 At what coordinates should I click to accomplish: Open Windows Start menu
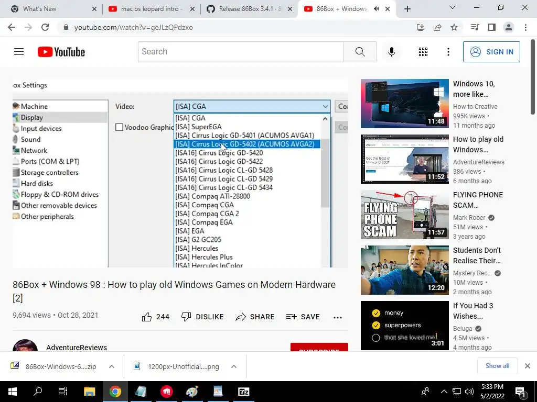point(13,392)
